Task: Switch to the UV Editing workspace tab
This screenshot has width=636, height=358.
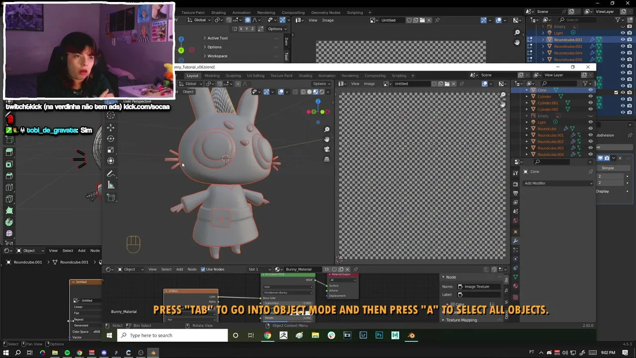Action: point(255,76)
